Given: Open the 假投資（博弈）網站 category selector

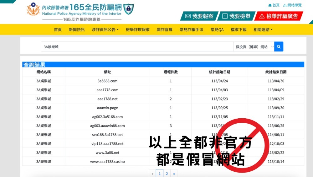Looking at the screenshot, I should click(254, 47).
